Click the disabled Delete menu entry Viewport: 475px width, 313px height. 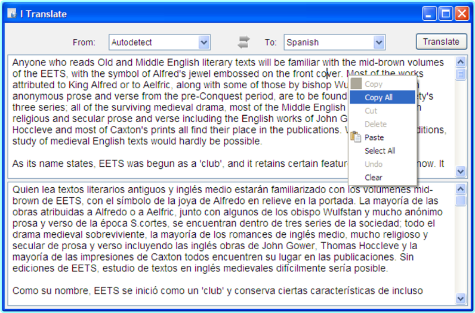click(x=383, y=124)
